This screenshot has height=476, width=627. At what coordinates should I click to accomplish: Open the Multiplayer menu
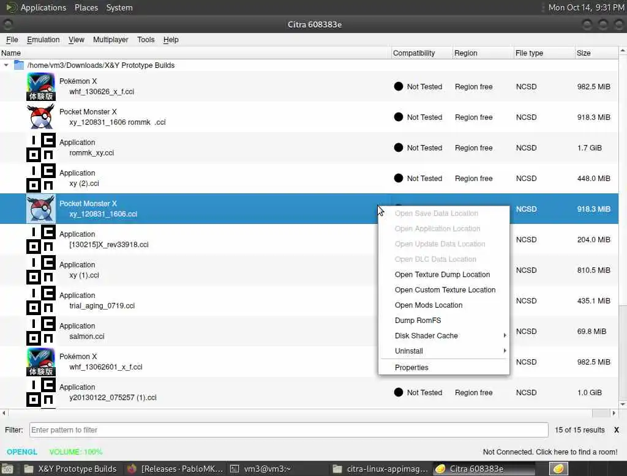point(110,40)
